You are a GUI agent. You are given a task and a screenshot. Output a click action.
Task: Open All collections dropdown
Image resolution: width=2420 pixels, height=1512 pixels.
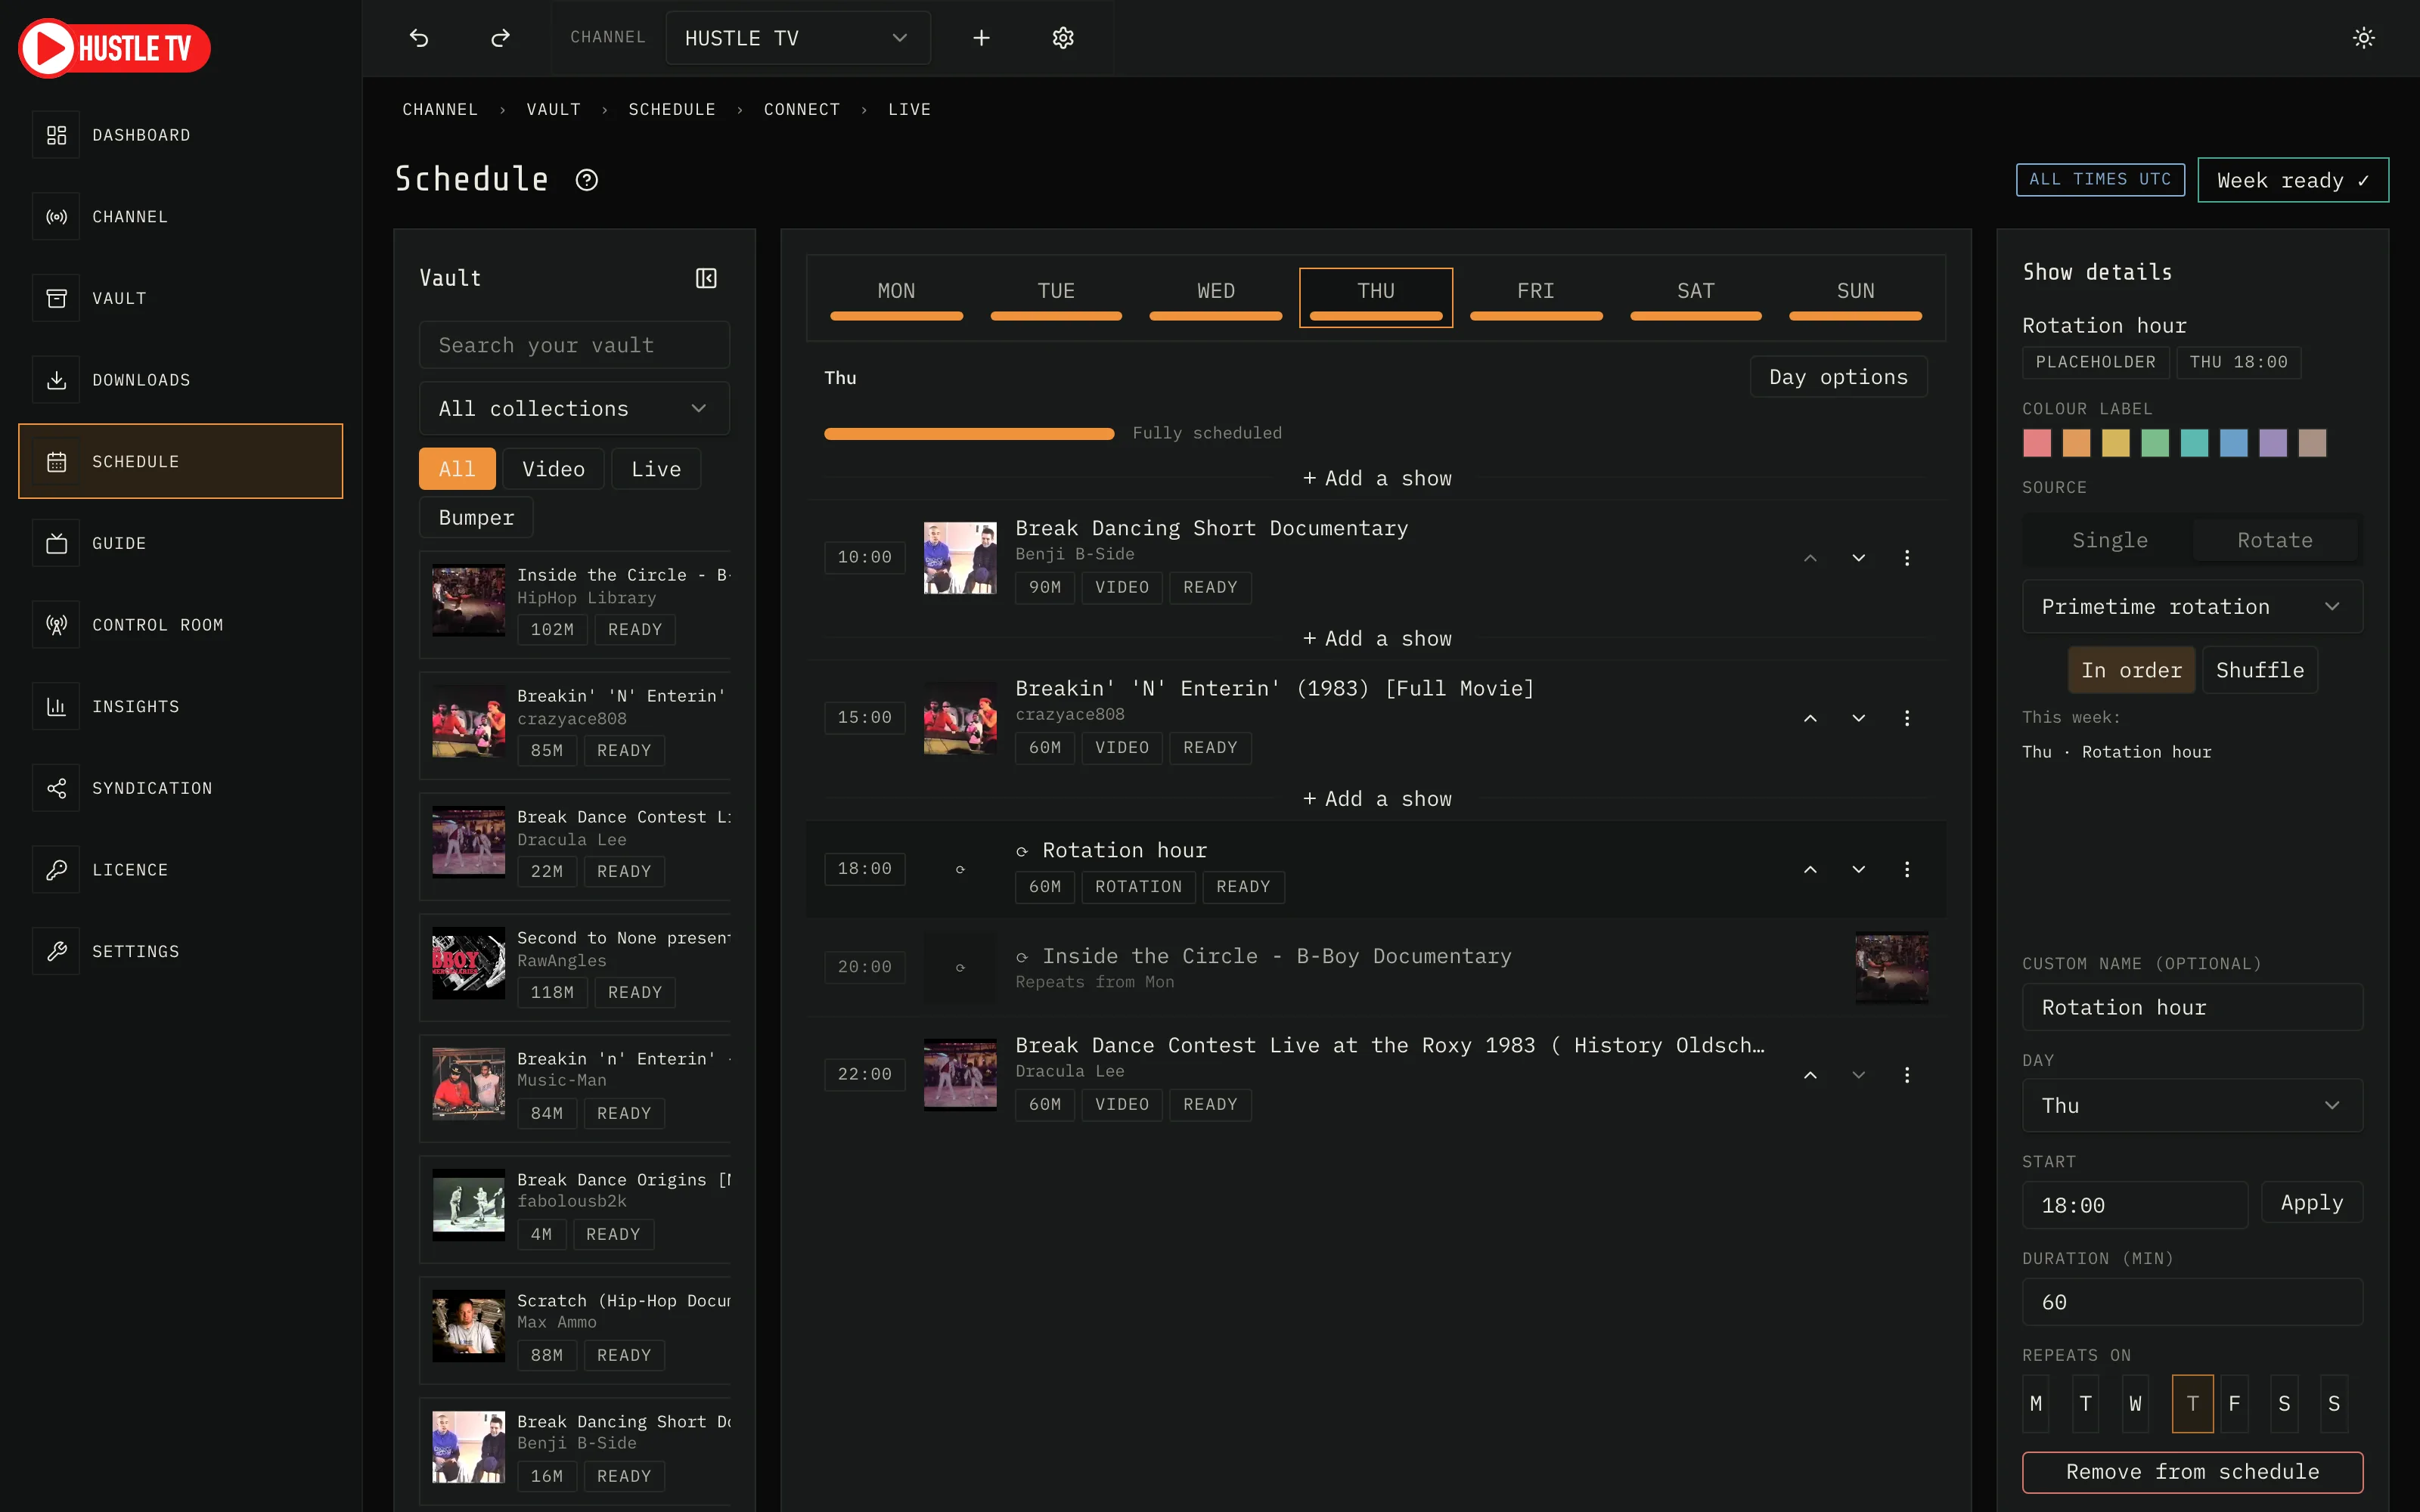pyautogui.click(x=574, y=408)
